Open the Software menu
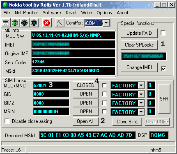177x154 pixels. [52, 13]
